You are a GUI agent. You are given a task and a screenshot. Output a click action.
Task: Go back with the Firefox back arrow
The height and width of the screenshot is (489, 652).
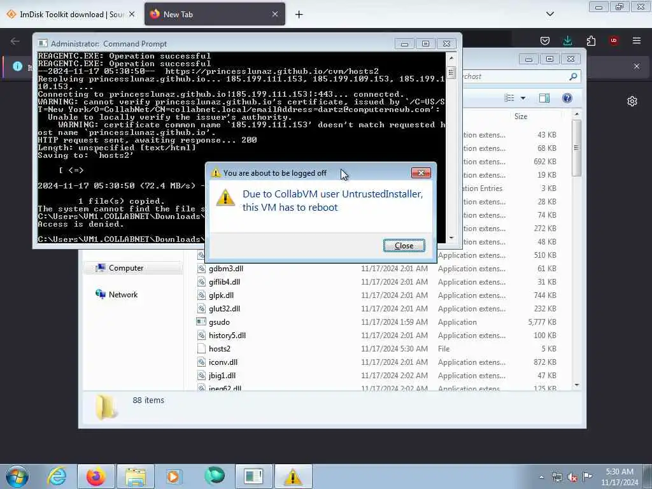point(15,41)
